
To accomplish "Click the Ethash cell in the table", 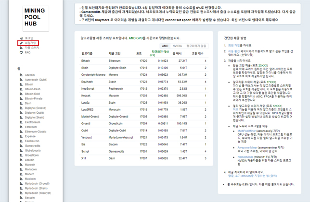I will 85,60.
